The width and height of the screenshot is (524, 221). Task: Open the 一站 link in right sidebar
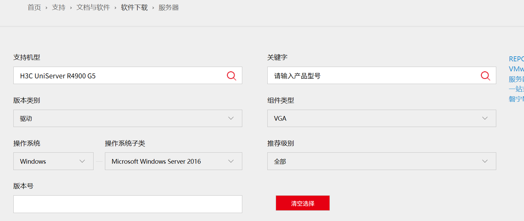pyautogui.click(x=516, y=89)
